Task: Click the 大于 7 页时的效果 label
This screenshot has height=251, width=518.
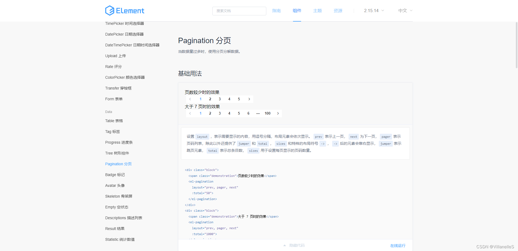Action: [202, 106]
